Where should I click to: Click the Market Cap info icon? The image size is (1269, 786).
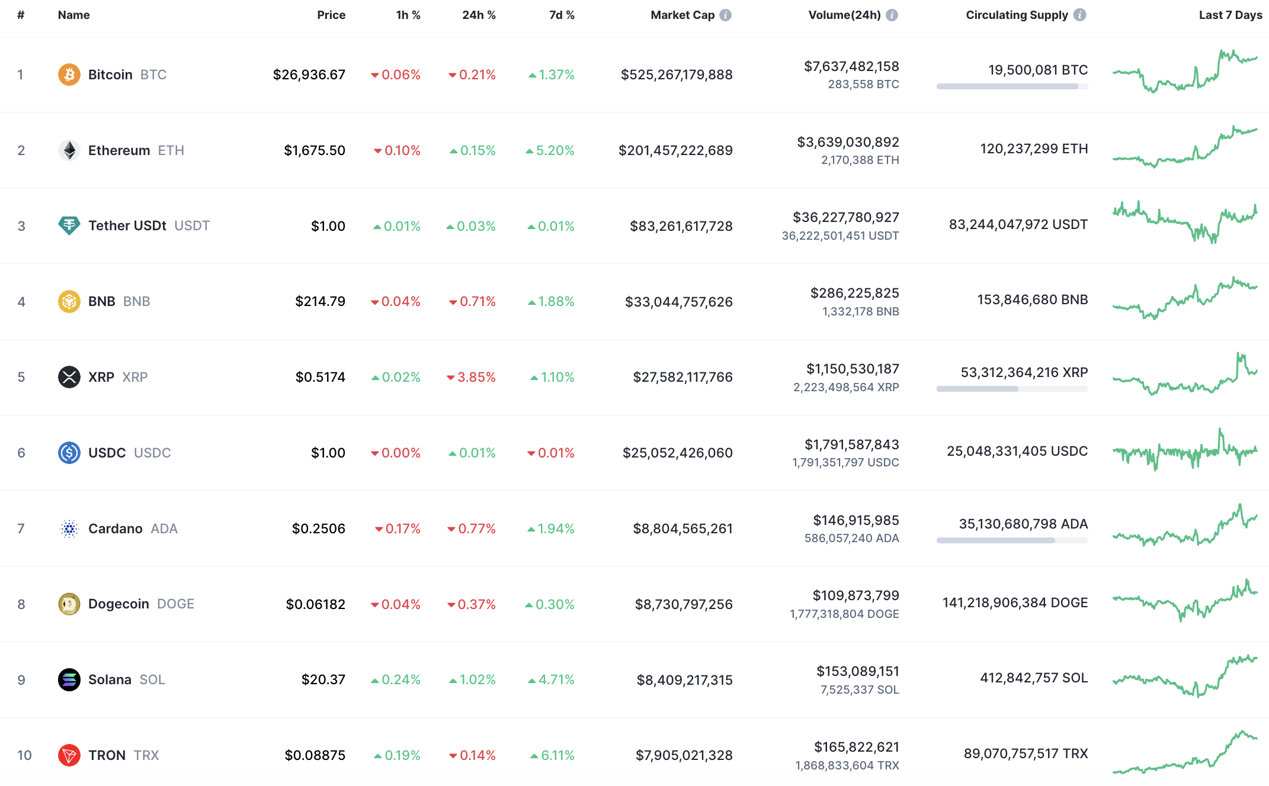tap(725, 15)
